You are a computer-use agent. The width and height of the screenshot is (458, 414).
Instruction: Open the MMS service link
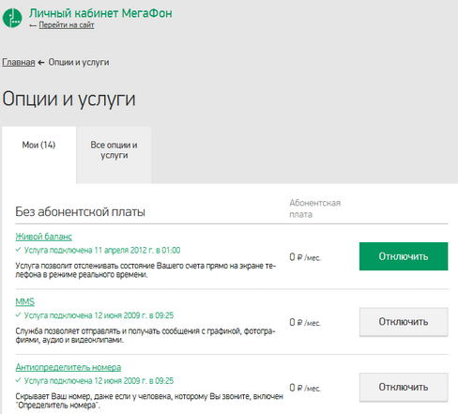click(25, 302)
